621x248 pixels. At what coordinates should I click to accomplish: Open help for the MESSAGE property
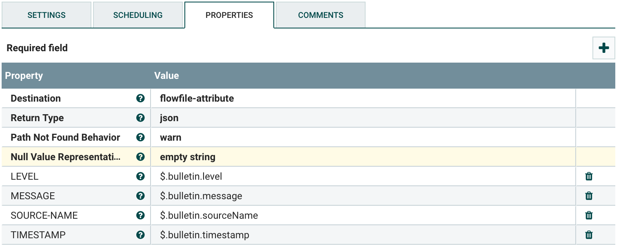[x=140, y=196]
